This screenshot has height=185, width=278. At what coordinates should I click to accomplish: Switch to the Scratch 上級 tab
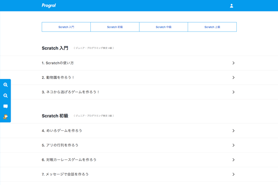(x=212, y=27)
